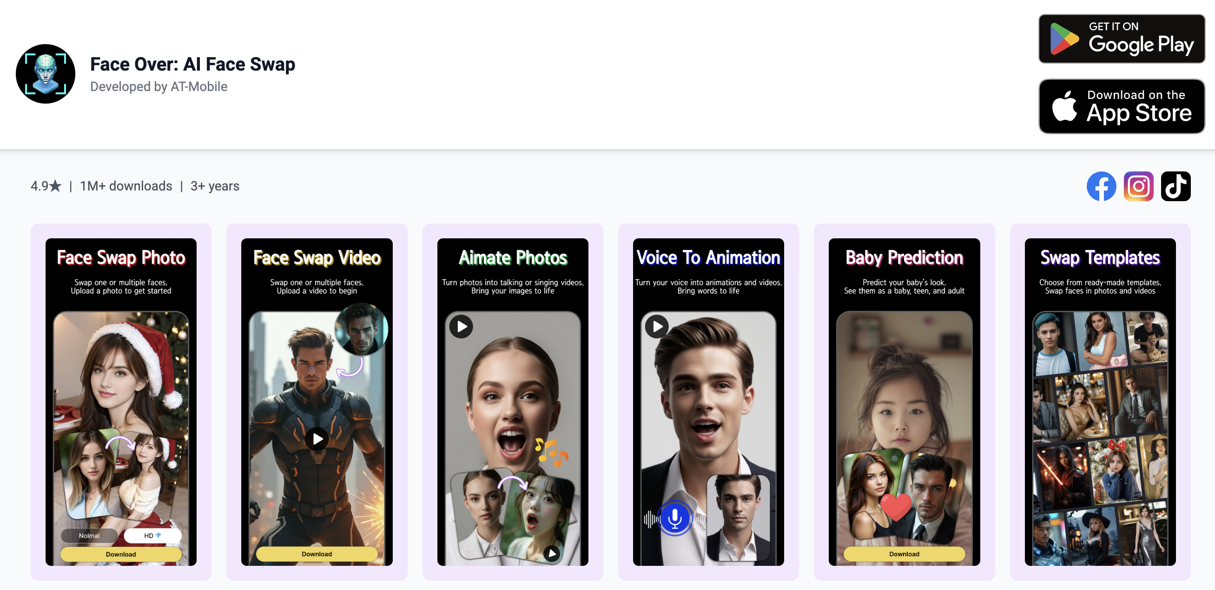Click Download button in Face Swap Video card
1215x590 pixels.
pos(317,554)
